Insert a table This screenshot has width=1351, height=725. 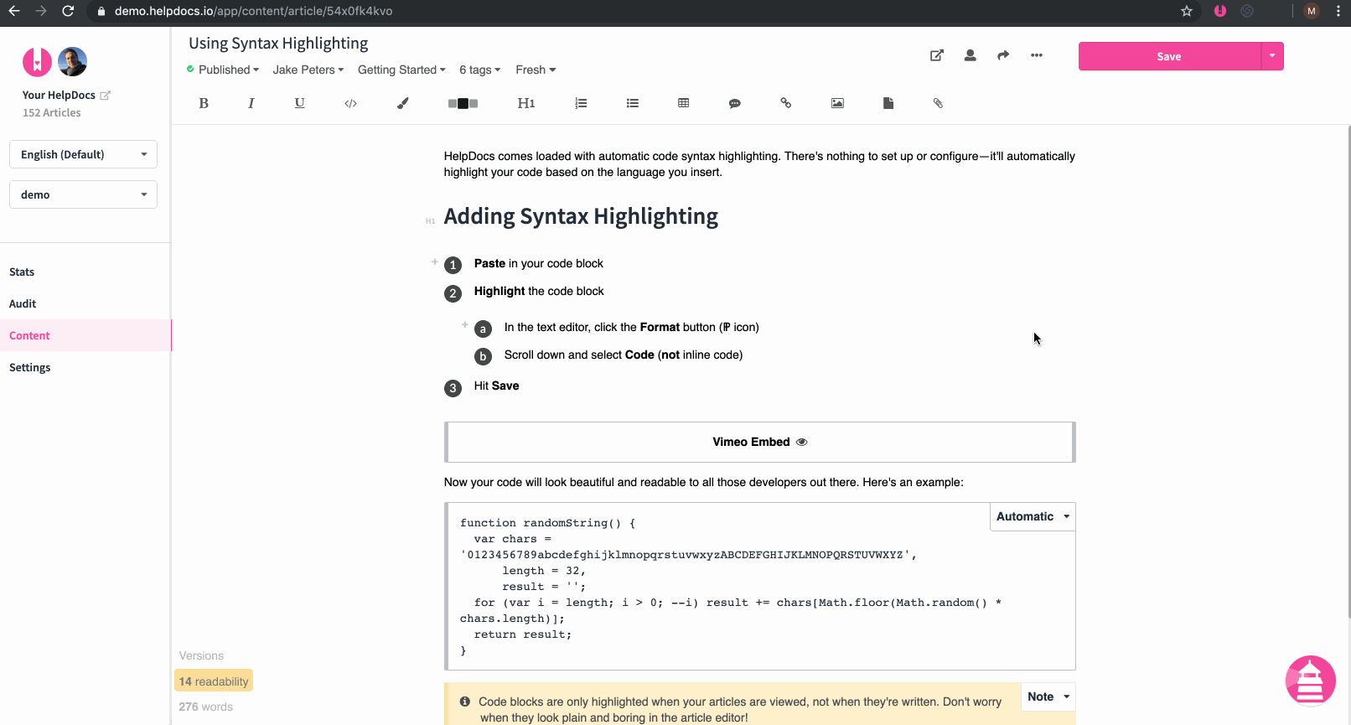[x=684, y=103]
